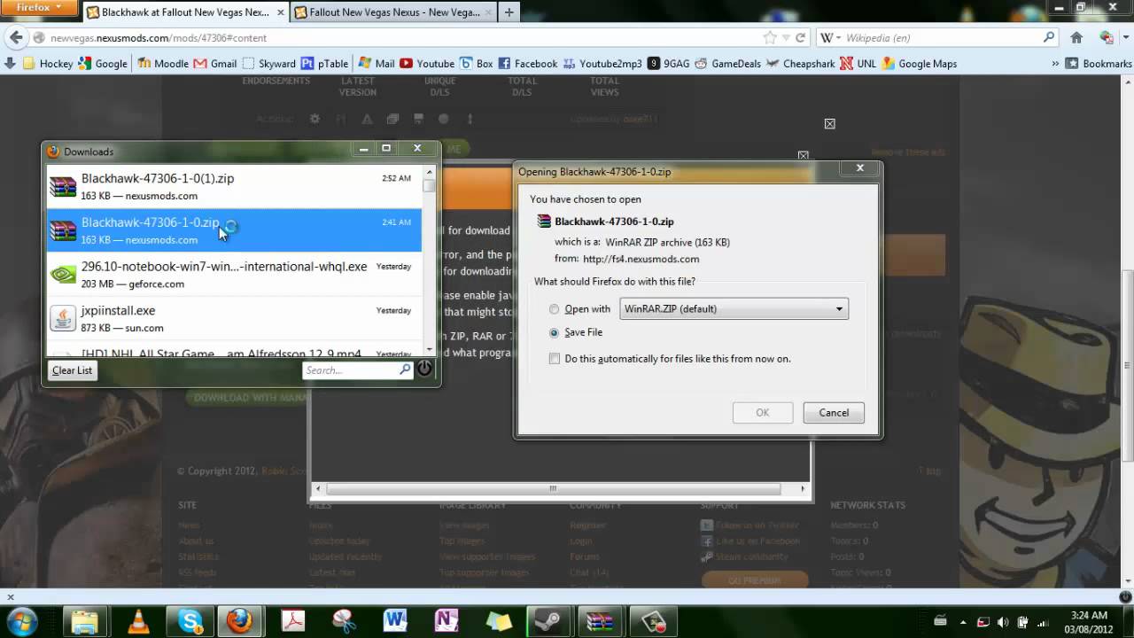Screen dimensions: 1134x638
Task: Check Do this automatically for files
Action: pos(555,359)
